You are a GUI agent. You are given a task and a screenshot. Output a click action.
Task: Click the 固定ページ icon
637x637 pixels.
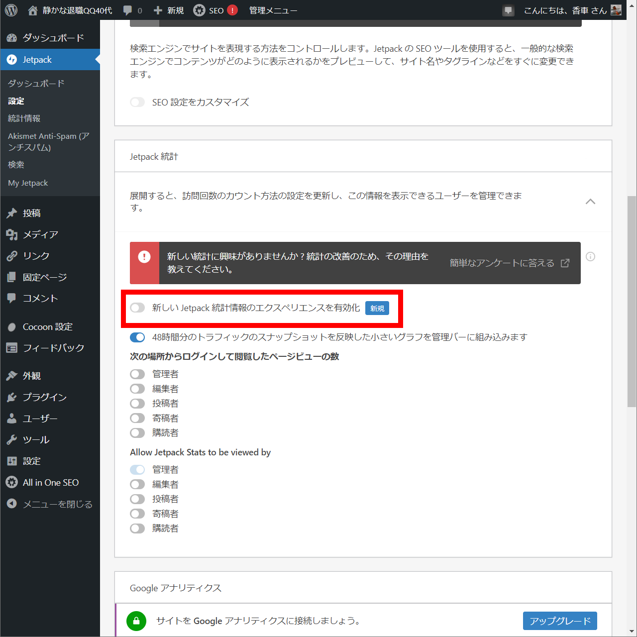coord(11,277)
